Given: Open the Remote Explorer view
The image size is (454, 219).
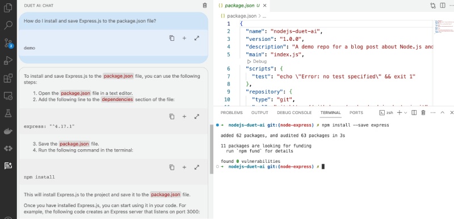Looking at the screenshot, I should point(8,96).
